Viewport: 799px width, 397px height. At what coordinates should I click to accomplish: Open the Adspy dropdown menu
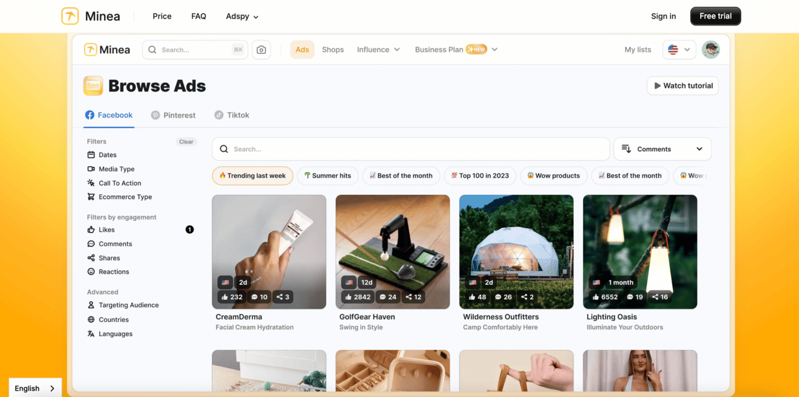click(242, 17)
